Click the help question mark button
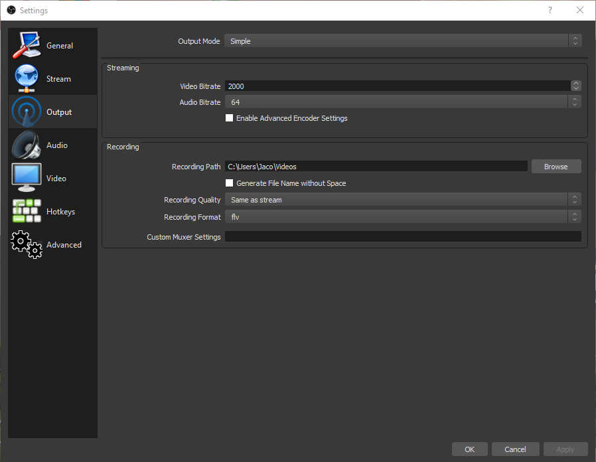Image resolution: width=596 pixels, height=462 pixels. pos(550,10)
